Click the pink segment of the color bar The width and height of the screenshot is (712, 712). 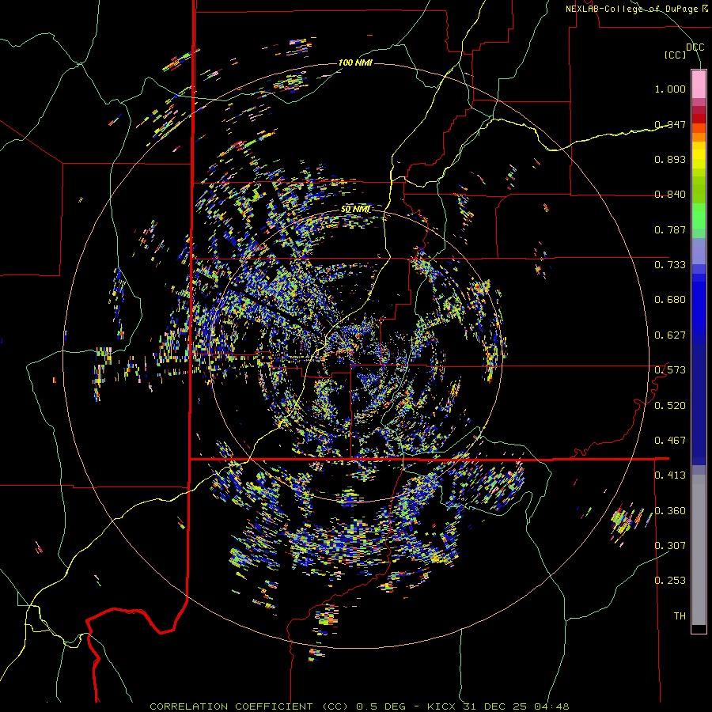click(699, 84)
